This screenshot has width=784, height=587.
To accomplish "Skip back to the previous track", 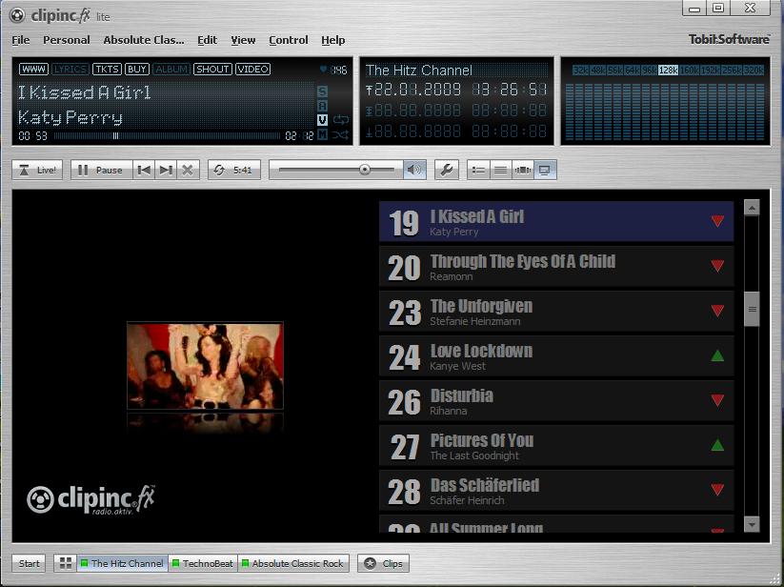I will [144, 170].
